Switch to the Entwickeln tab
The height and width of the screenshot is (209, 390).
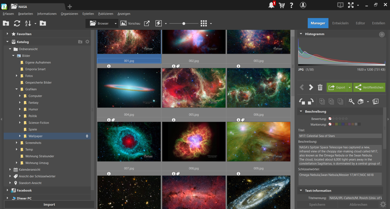pos(340,23)
